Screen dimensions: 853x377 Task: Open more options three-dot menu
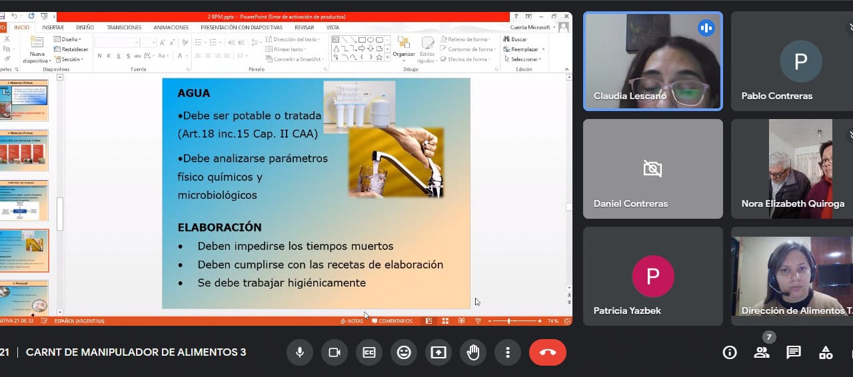pyautogui.click(x=508, y=352)
